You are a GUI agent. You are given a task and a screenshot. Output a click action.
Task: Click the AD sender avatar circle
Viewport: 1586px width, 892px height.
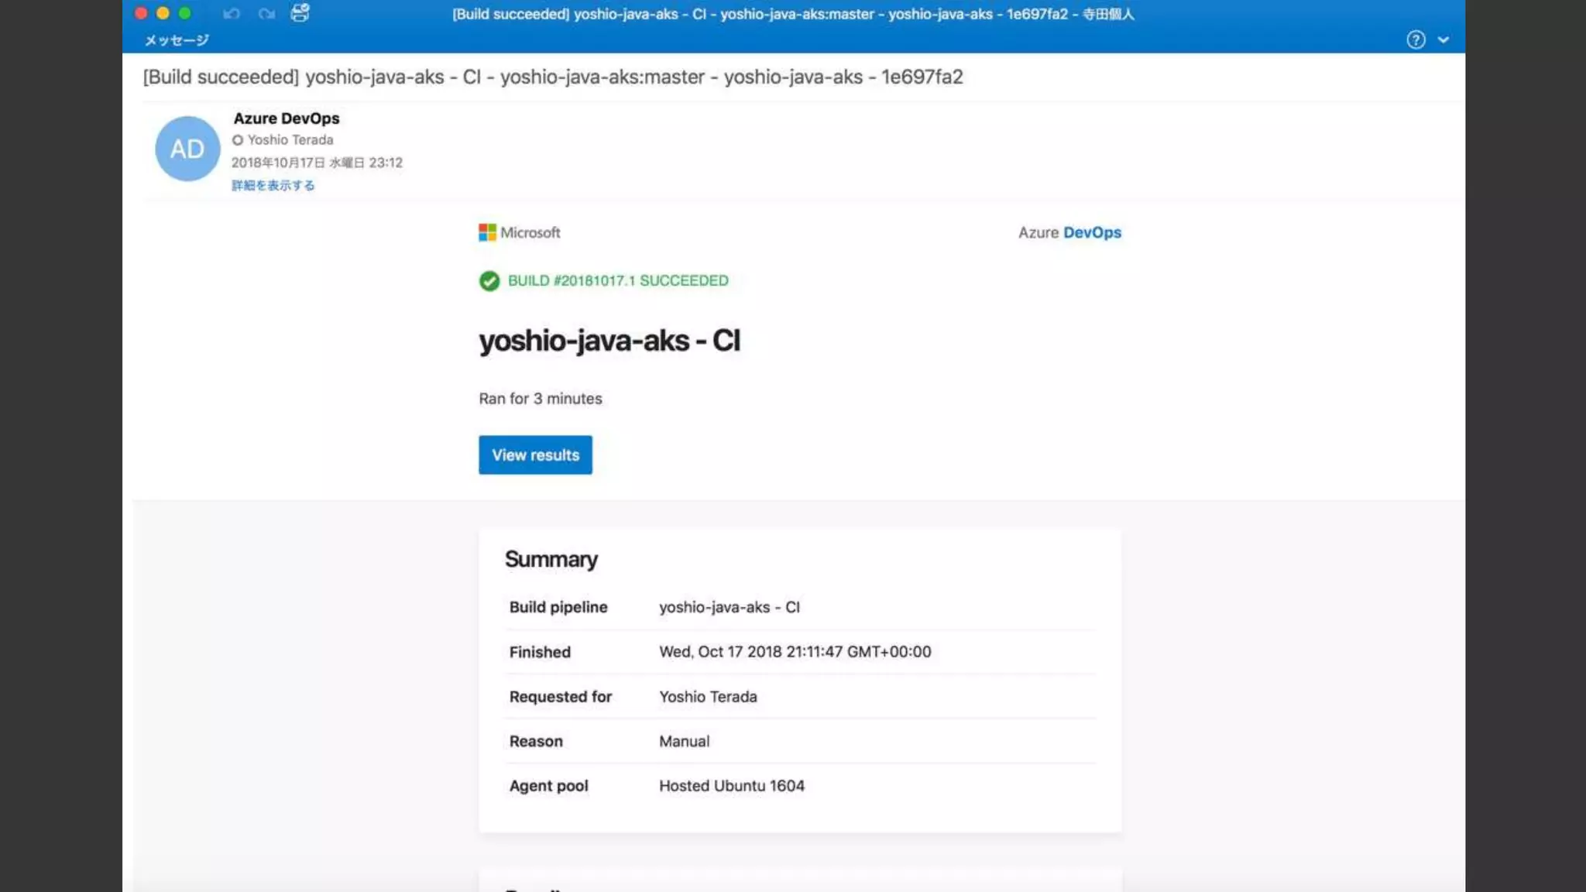coord(187,149)
